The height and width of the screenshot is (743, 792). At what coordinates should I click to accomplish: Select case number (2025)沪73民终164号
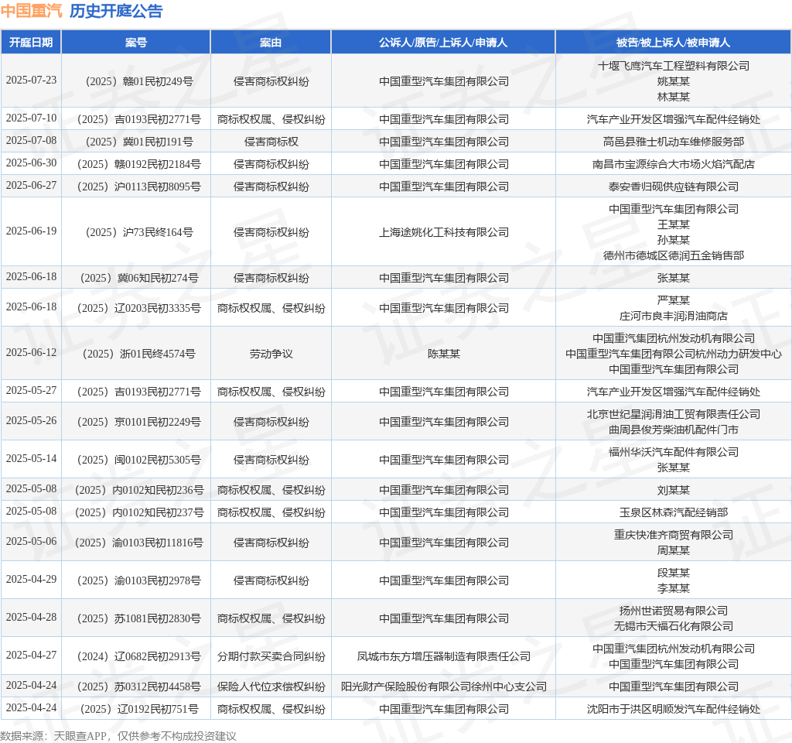coord(136,232)
